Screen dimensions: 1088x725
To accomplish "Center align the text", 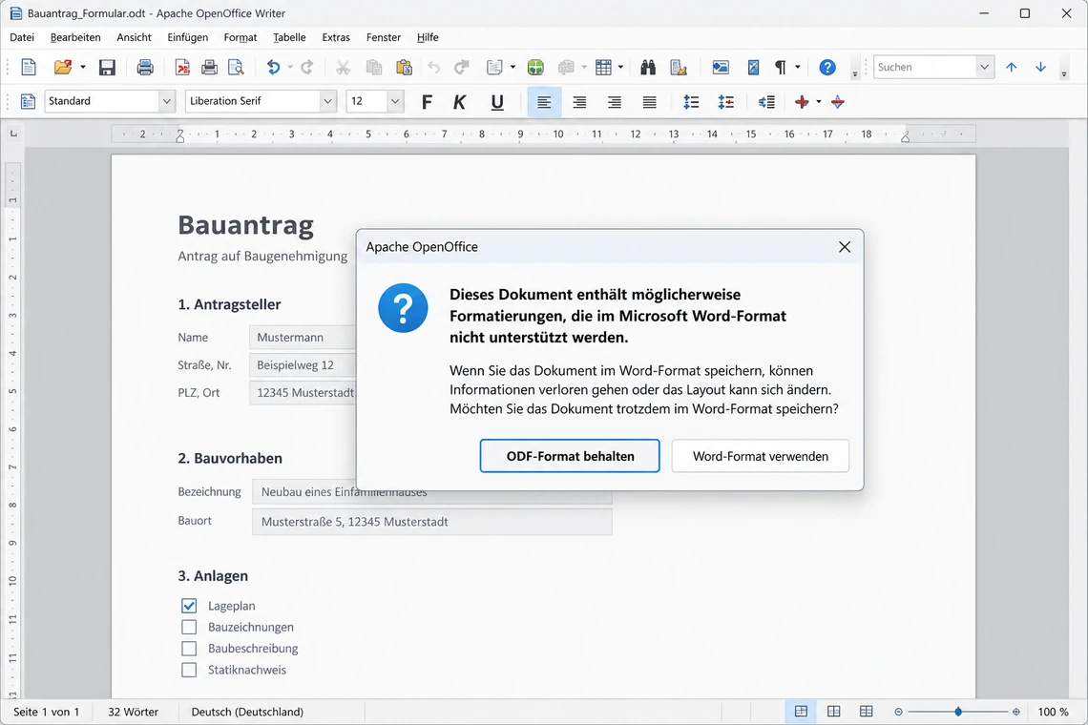I will [579, 102].
